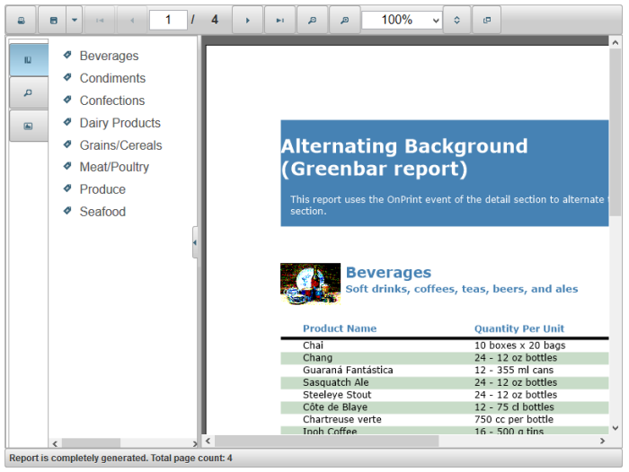The image size is (629, 472).
Task: Click the Save/export report icon
Action: tap(53, 20)
